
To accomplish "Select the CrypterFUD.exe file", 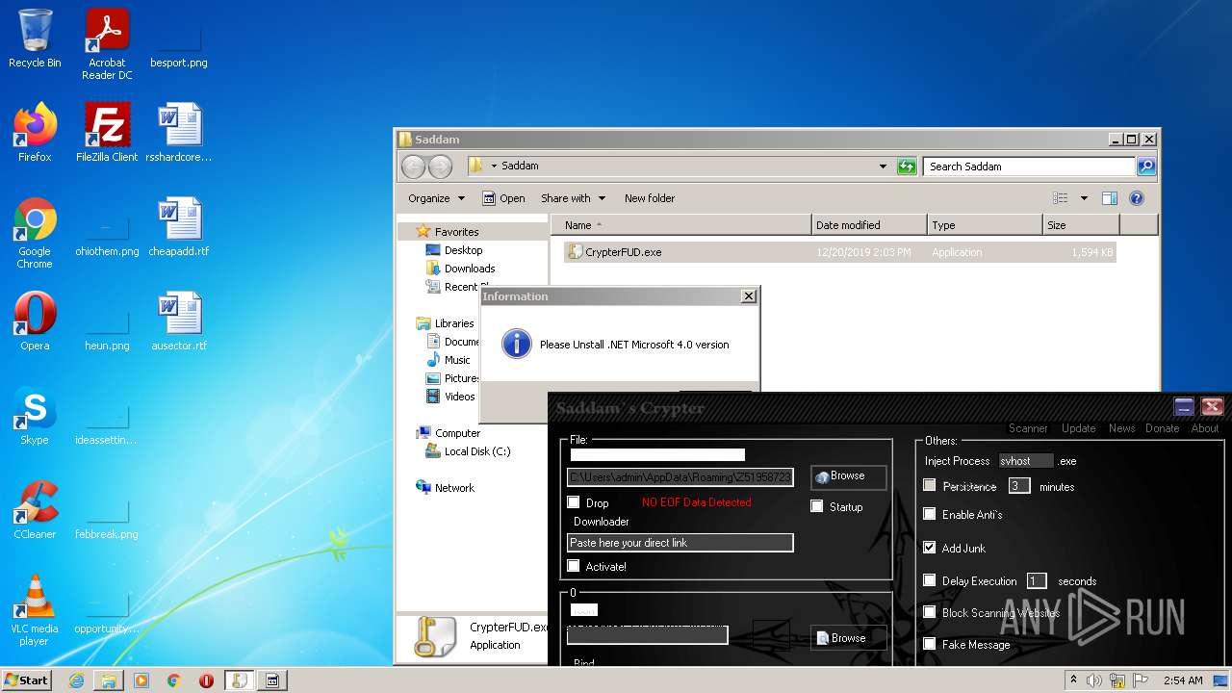I will tap(839, 252).
